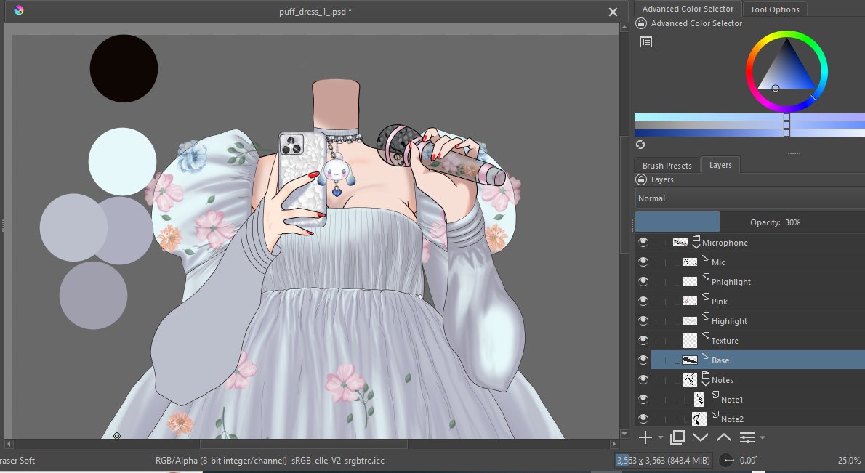Open the layer properties dropdown arrow
The height and width of the screenshot is (473, 865).
click(x=763, y=437)
